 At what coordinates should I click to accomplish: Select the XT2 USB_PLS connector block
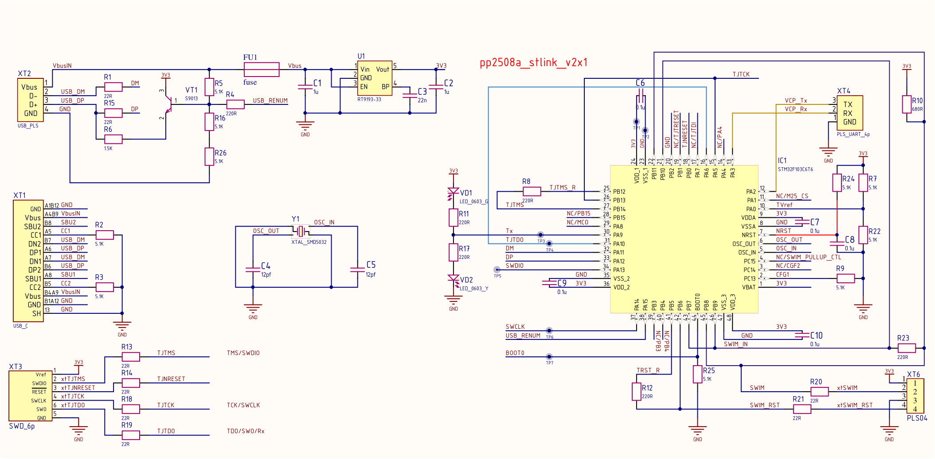pyautogui.click(x=31, y=100)
